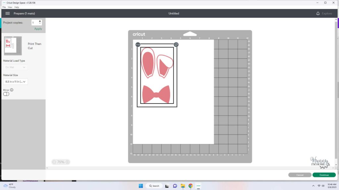Open the weather widget showing 43°F
The image size is (339, 190).
[x=10, y=186]
